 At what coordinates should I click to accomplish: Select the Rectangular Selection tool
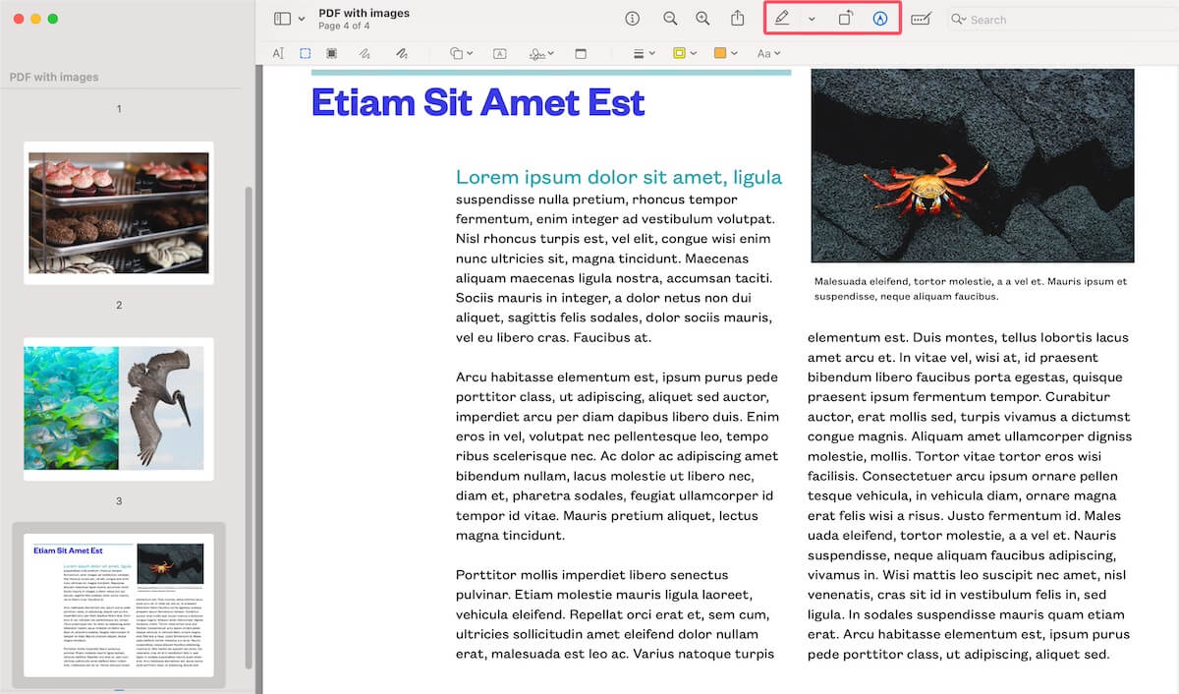(305, 53)
